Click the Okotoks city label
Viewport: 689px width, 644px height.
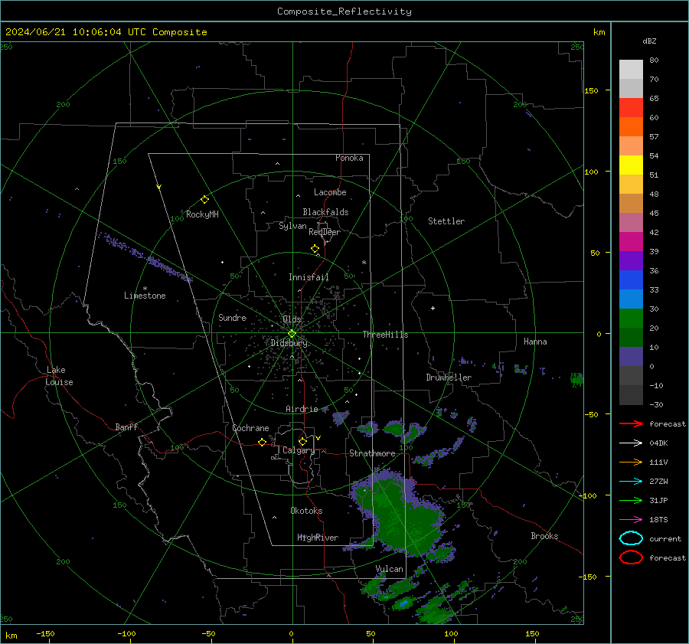coord(306,511)
